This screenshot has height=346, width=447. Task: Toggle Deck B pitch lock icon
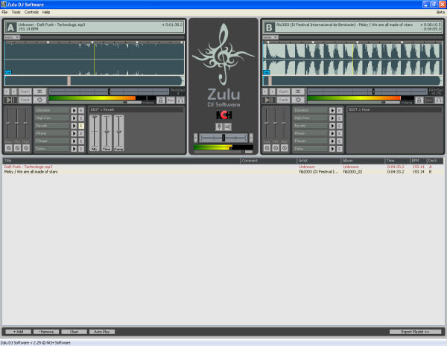pos(419,100)
